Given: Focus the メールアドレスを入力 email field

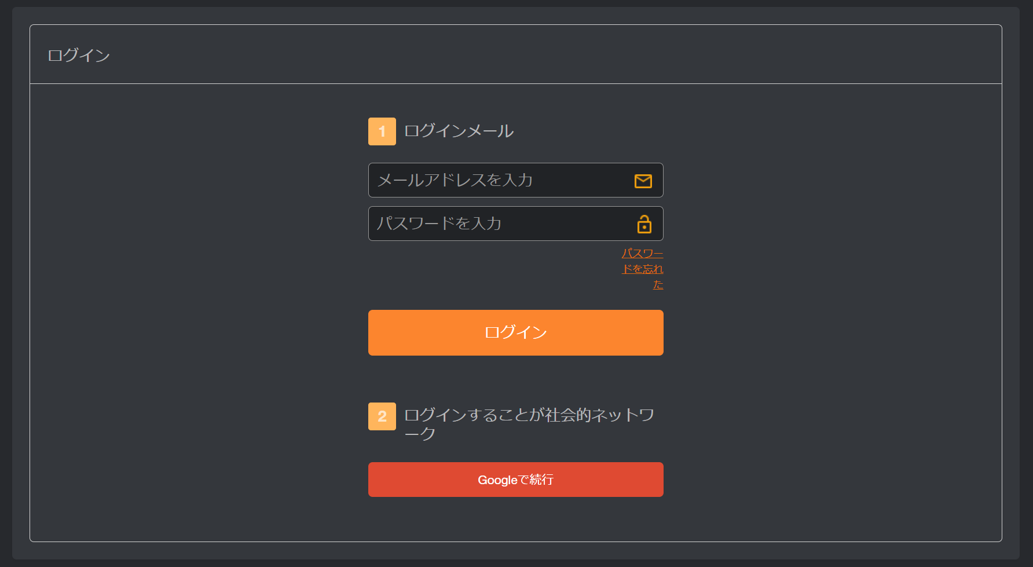Looking at the screenshot, I should (x=516, y=180).
